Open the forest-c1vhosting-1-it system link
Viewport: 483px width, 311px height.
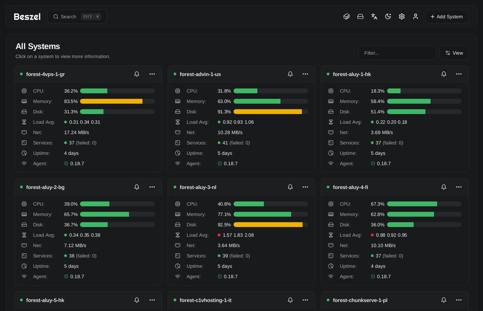[206, 300]
